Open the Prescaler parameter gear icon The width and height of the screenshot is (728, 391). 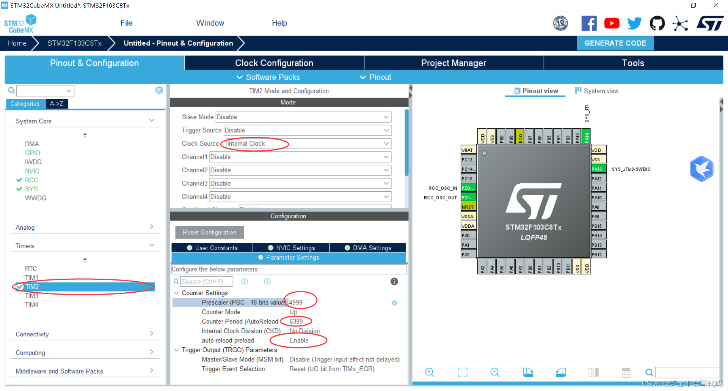[394, 303]
